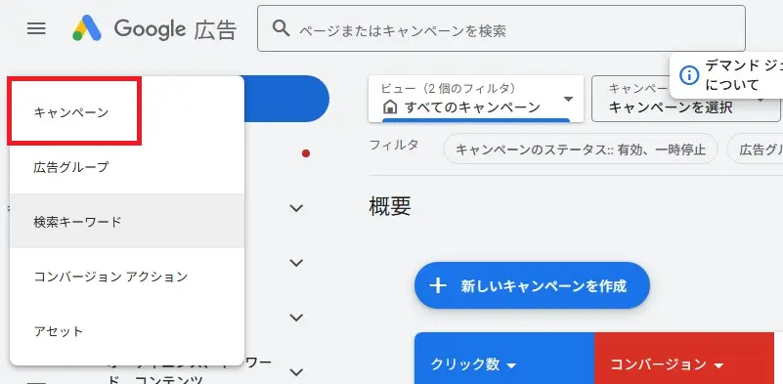Viewport: 783px width, 384px height.
Task: Expand the コンバージョン metric dropdown
Action: click(x=718, y=365)
